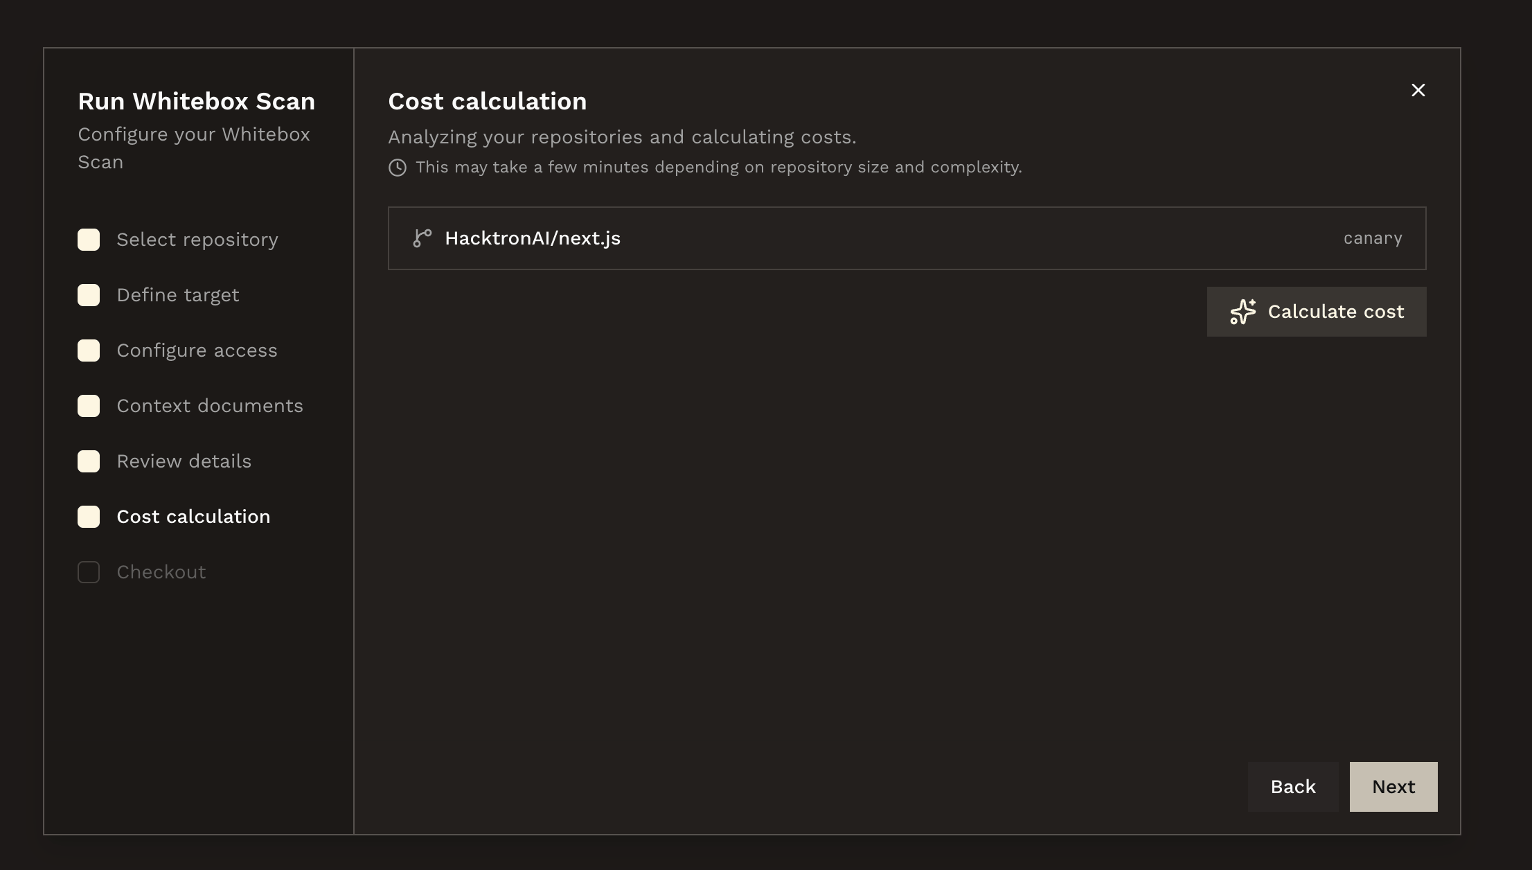Go to the Context documents step
1532x870 pixels.
[x=210, y=406]
